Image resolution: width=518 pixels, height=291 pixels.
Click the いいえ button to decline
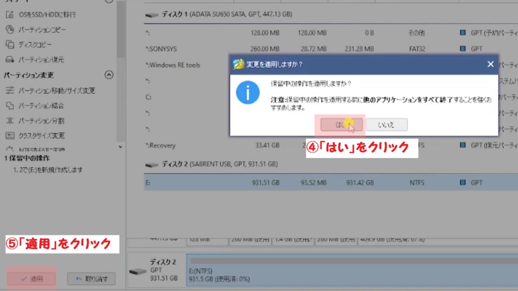[x=387, y=124]
